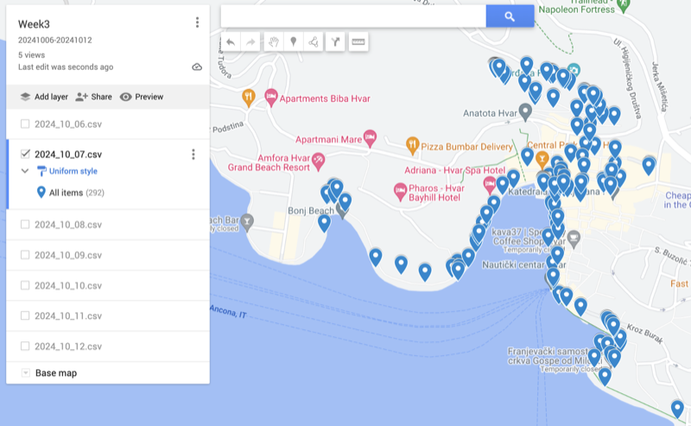Select the draw a line tool
Viewport: 691px width, 426px height.
pyautogui.click(x=314, y=41)
